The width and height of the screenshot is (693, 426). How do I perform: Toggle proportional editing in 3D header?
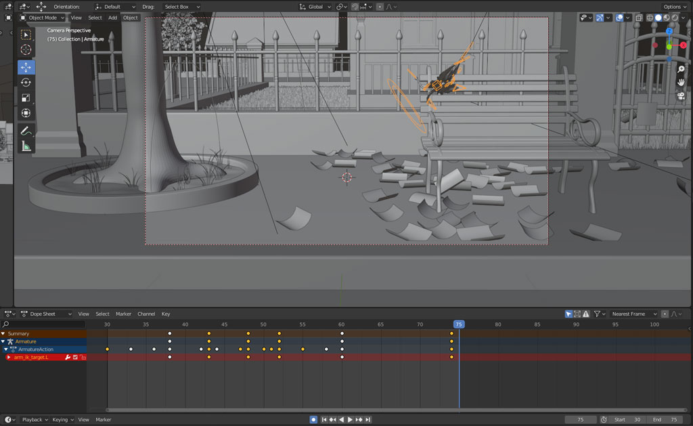point(380,7)
